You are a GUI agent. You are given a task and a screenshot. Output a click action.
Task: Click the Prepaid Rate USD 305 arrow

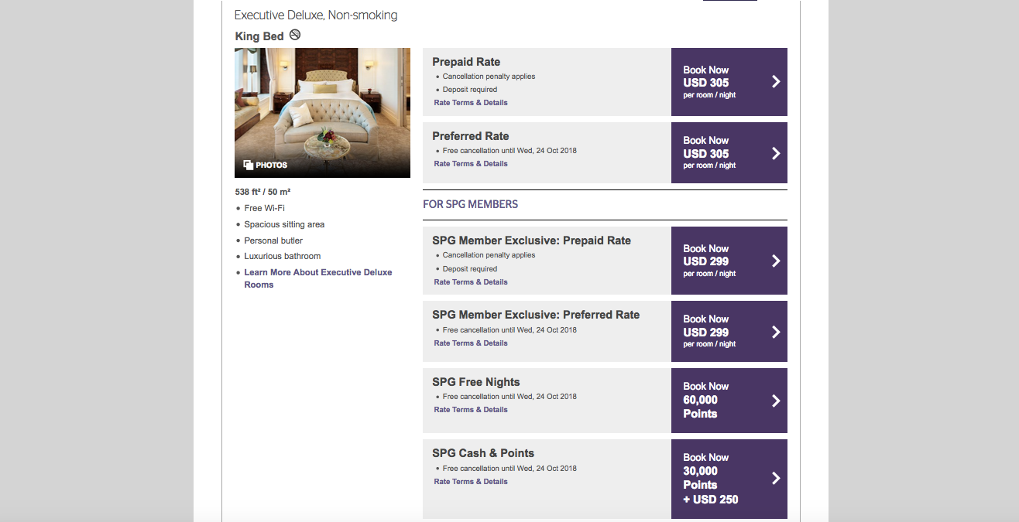[776, 82]
